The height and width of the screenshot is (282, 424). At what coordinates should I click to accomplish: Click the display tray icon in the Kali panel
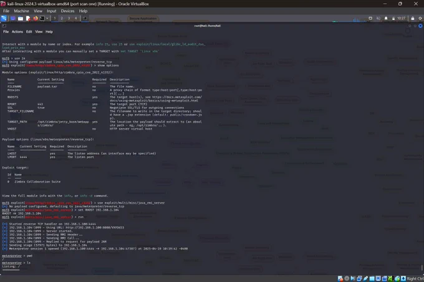pyautogui.click(x=370, y=18)
